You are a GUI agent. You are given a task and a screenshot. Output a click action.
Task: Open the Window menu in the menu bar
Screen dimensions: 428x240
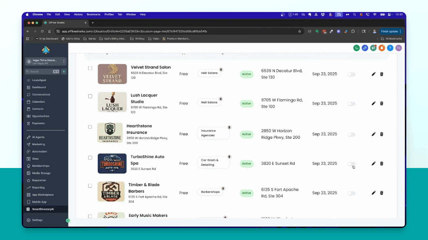(131, 15)
